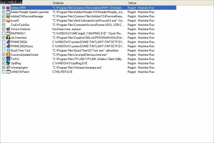Click Sekce cell of the WINDVDPatch row
The image size is (214, 143).
[141, 72]
